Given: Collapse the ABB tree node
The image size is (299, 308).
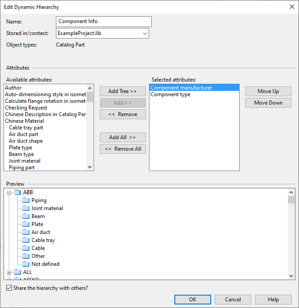Looking at the screenshot, I should [x=9, y=192].
